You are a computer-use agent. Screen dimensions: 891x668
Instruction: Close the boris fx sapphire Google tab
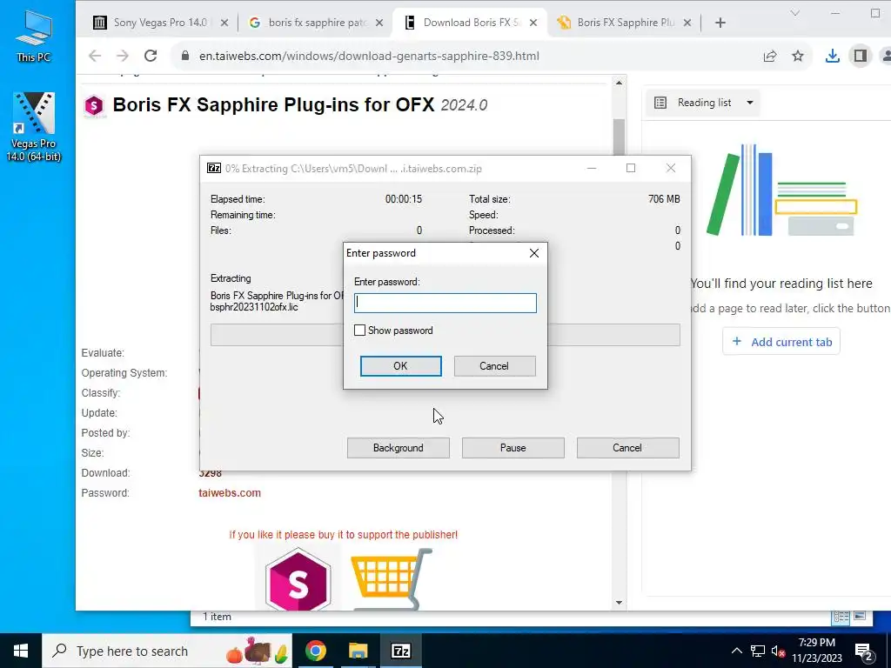coord(379,23)
